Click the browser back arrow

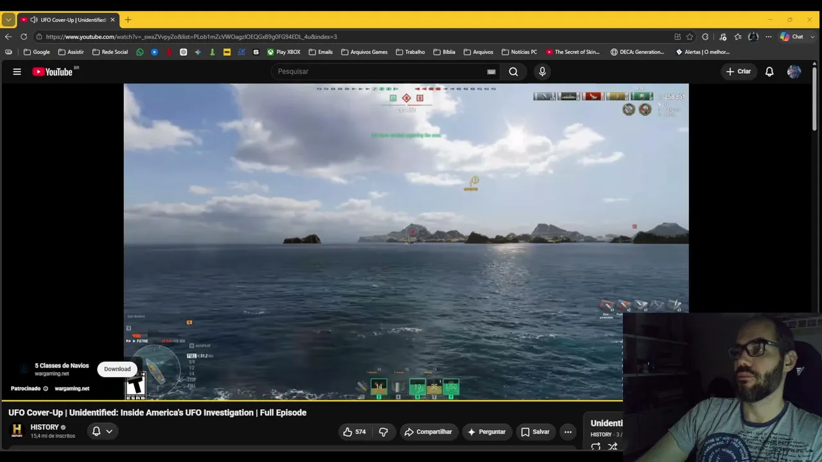tap(8, 37)
